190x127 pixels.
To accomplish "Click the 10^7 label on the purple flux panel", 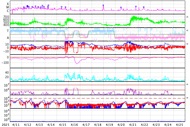I will tap(6, 85).
